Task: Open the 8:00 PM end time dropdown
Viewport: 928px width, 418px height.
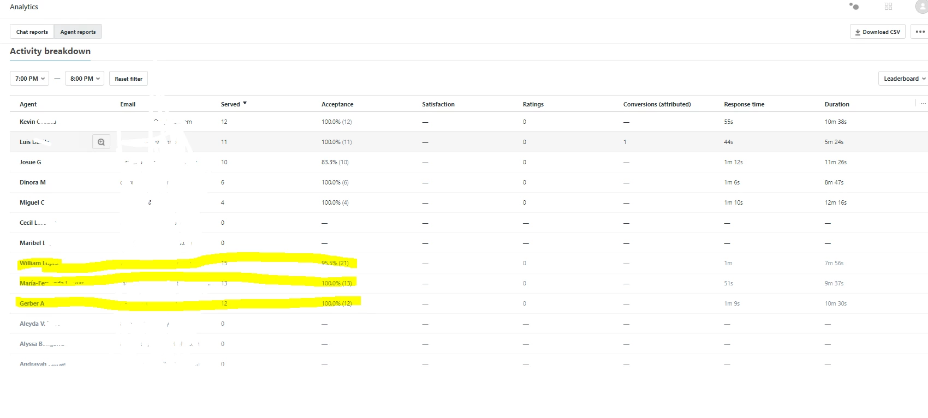Action: pyautogui.click(x=85, y=79)
